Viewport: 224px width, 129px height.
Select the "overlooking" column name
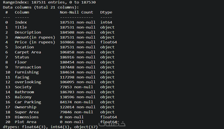tap(28, 82)
